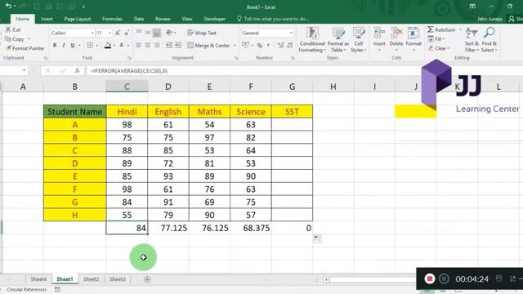Open the font name Calibri dropdown
The image size is (523, 294).
(x=92, y=33)
